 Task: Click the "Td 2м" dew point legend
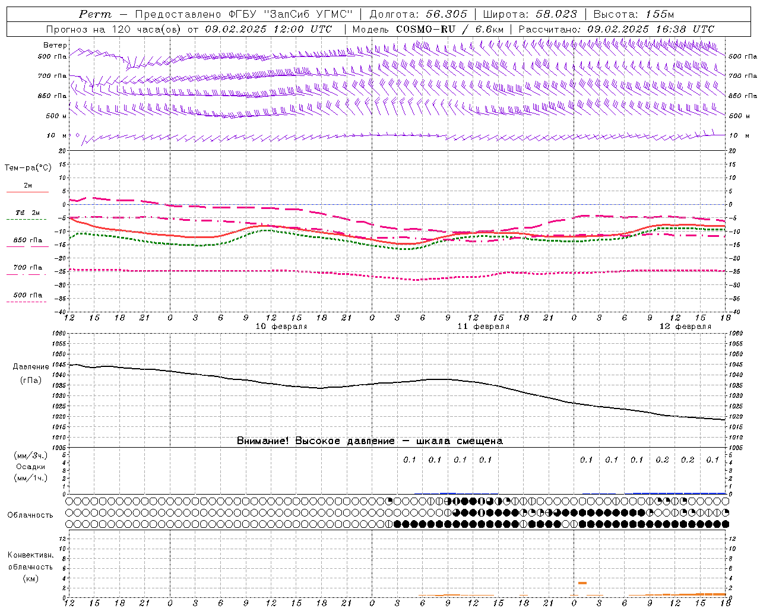pos(27,213)
